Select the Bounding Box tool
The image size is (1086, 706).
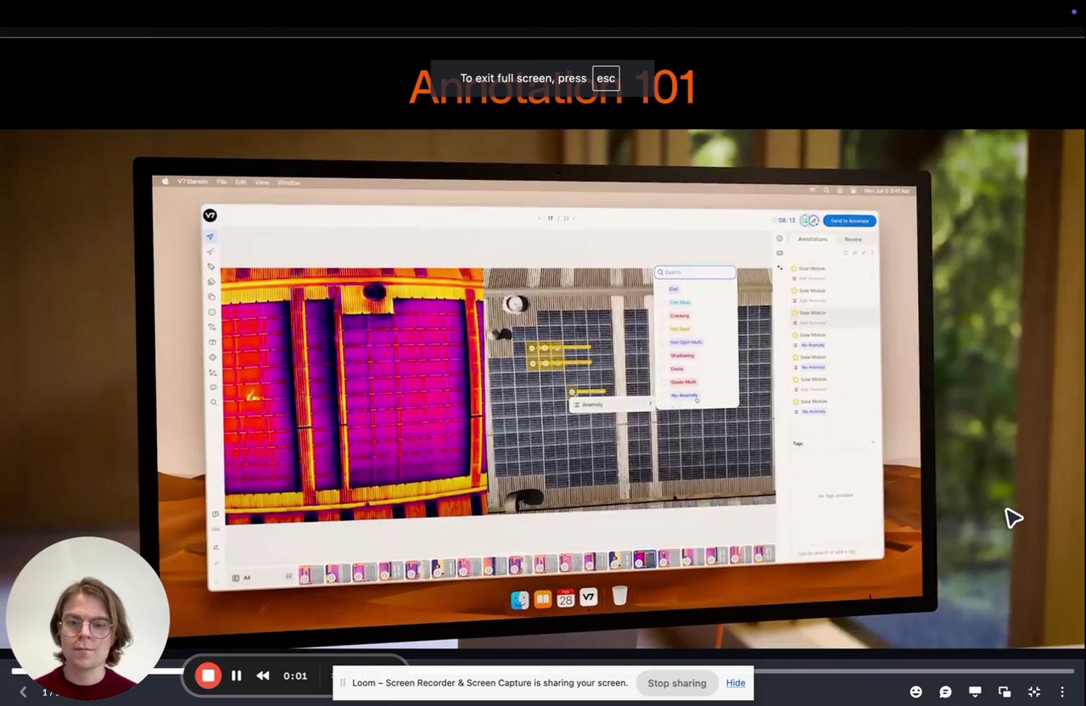click(211, 297)
